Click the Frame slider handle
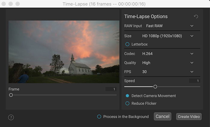This screenshot has height=127, width=210. coord(11,95)
